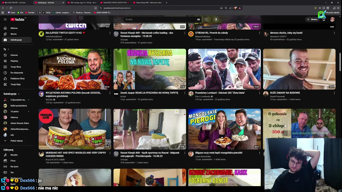342x192 pixels.
Task: Open the MONGOLSKIE PIEROGI video thumbnail
Action: click(x=224, y=129)
